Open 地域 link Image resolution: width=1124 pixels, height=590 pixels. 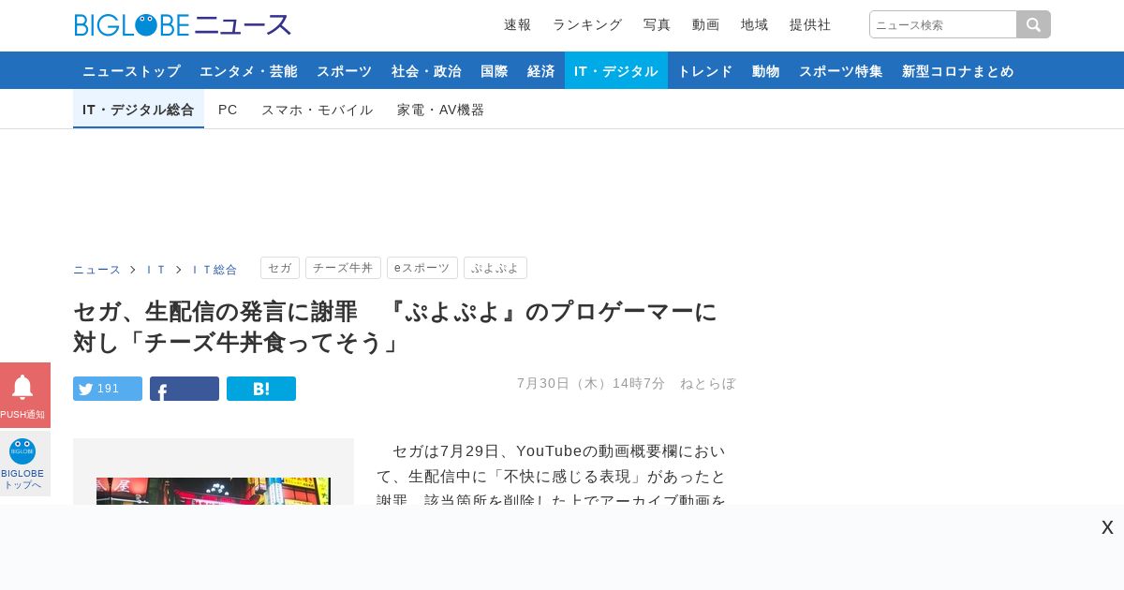point(754,24)
